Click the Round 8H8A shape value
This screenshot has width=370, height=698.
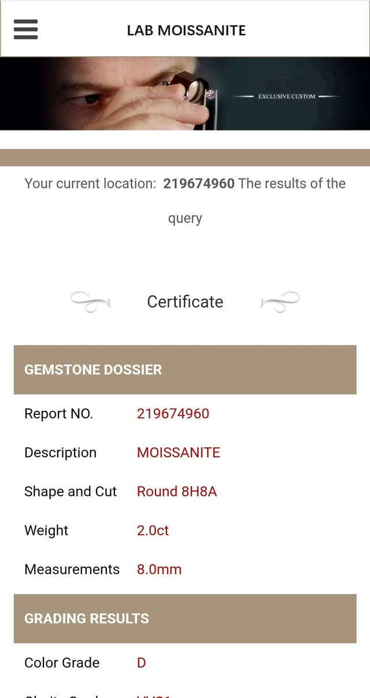tap(177, 492)
